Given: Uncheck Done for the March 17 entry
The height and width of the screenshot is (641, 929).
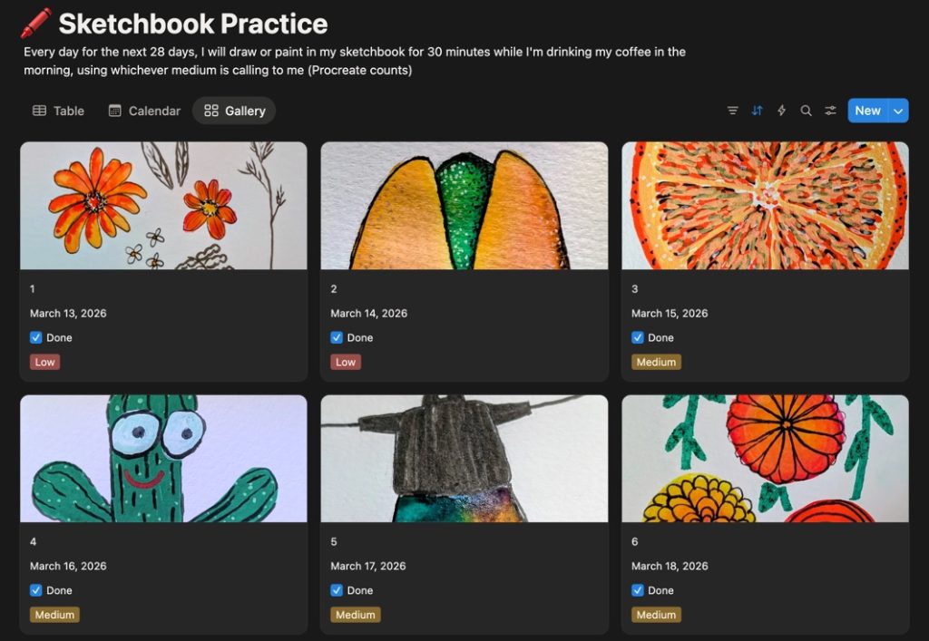Looking at the screenshot, I should (336, 589).
